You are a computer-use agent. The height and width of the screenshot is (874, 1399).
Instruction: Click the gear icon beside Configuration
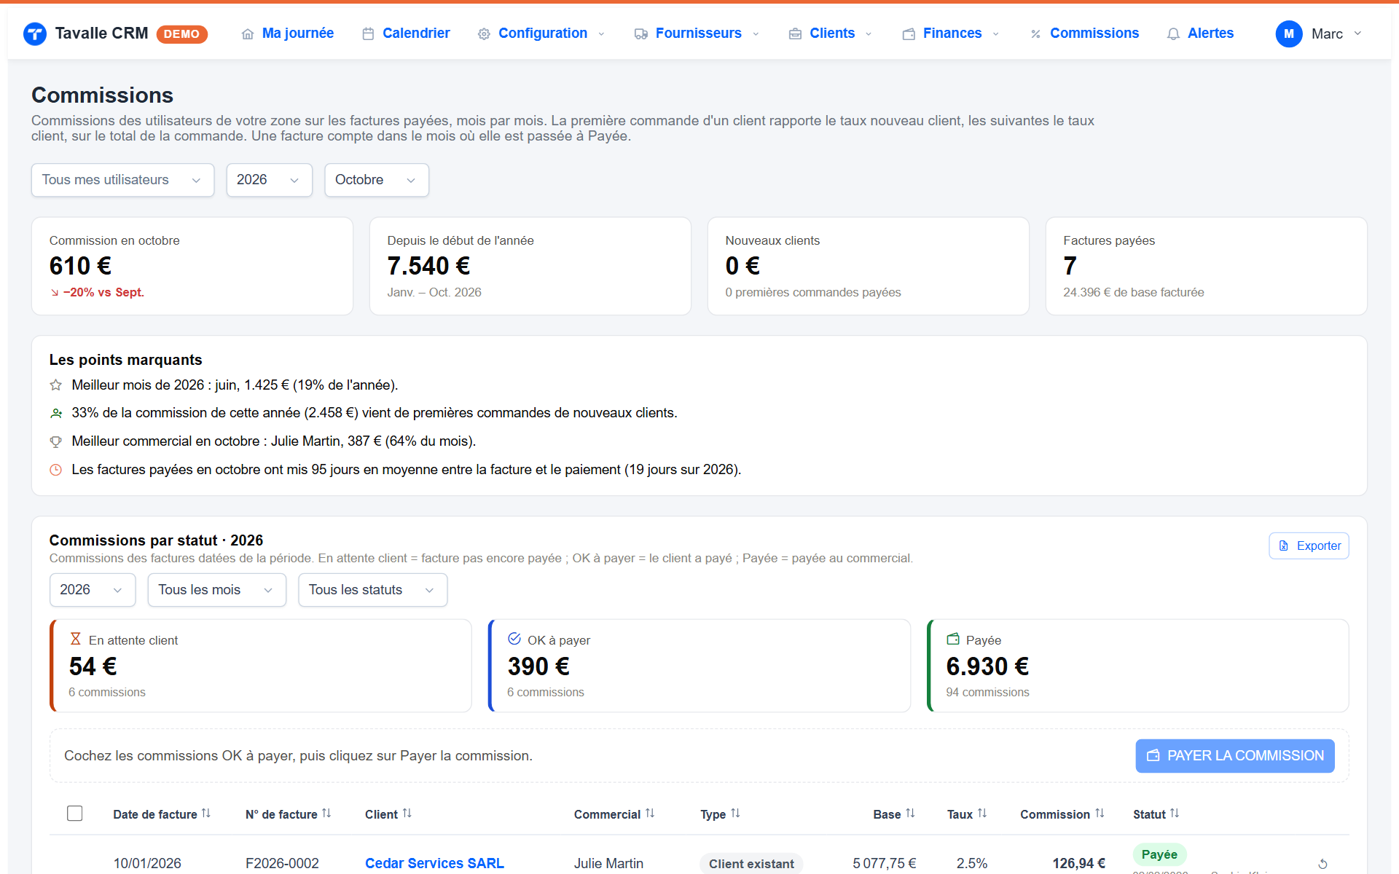coord(484,34)
